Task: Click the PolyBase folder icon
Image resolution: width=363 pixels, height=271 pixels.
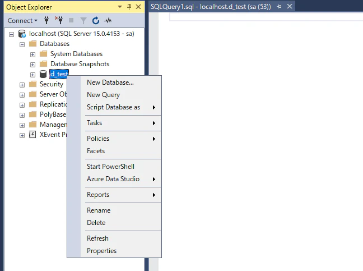Action: 33,114
